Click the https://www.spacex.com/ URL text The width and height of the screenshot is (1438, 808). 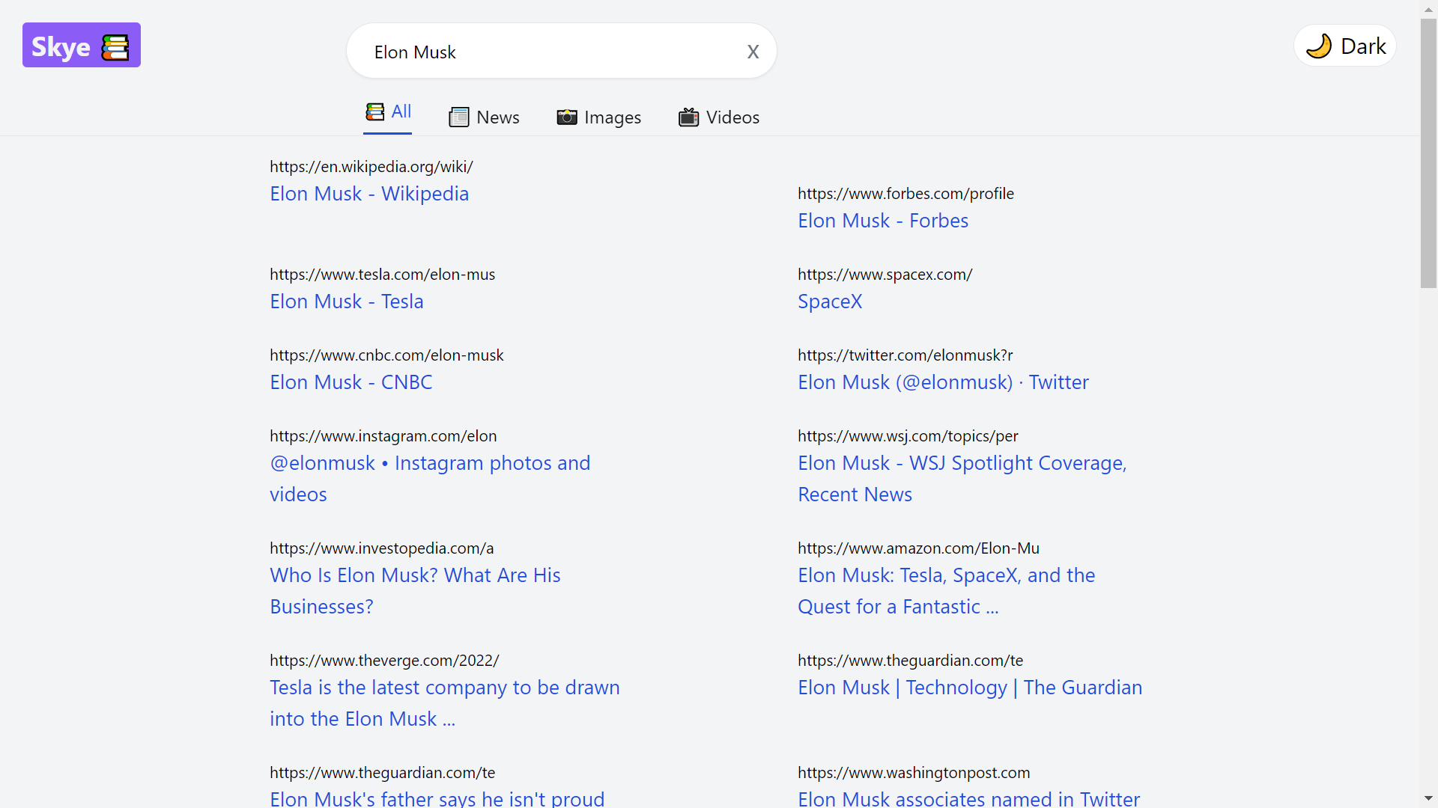pos(885,275)
